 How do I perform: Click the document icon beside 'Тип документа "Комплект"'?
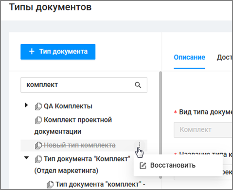tap(38, 159)
